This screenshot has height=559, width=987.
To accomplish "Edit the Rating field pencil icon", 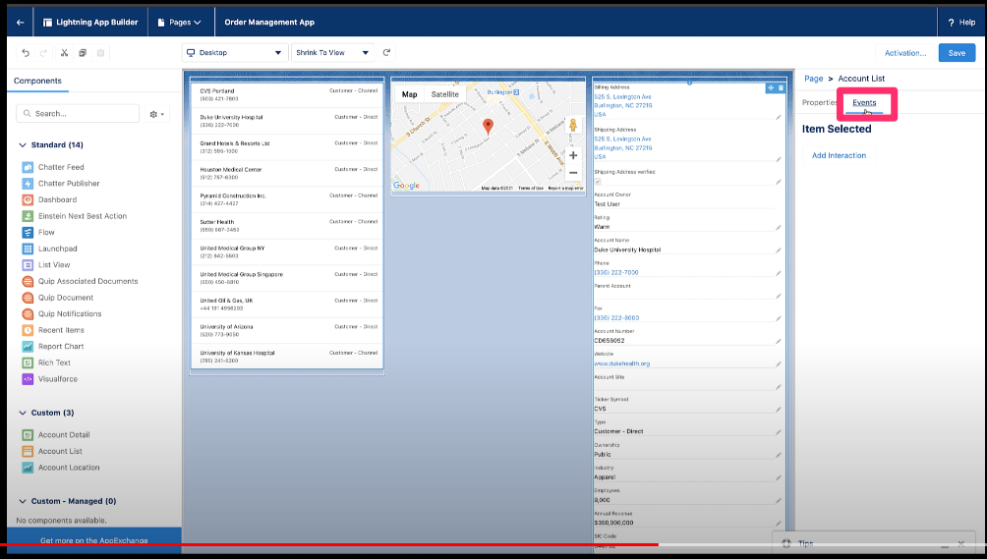I will pyautogui.click(x=779, y=227).
